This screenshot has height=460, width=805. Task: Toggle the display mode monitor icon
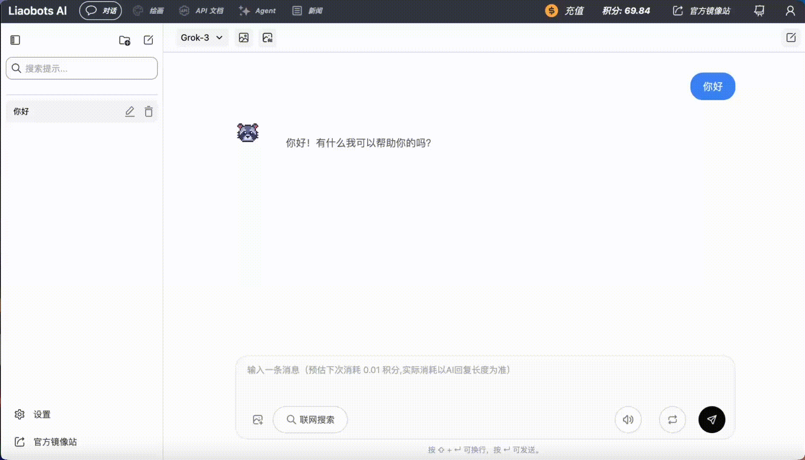click(x=758, y=11)
